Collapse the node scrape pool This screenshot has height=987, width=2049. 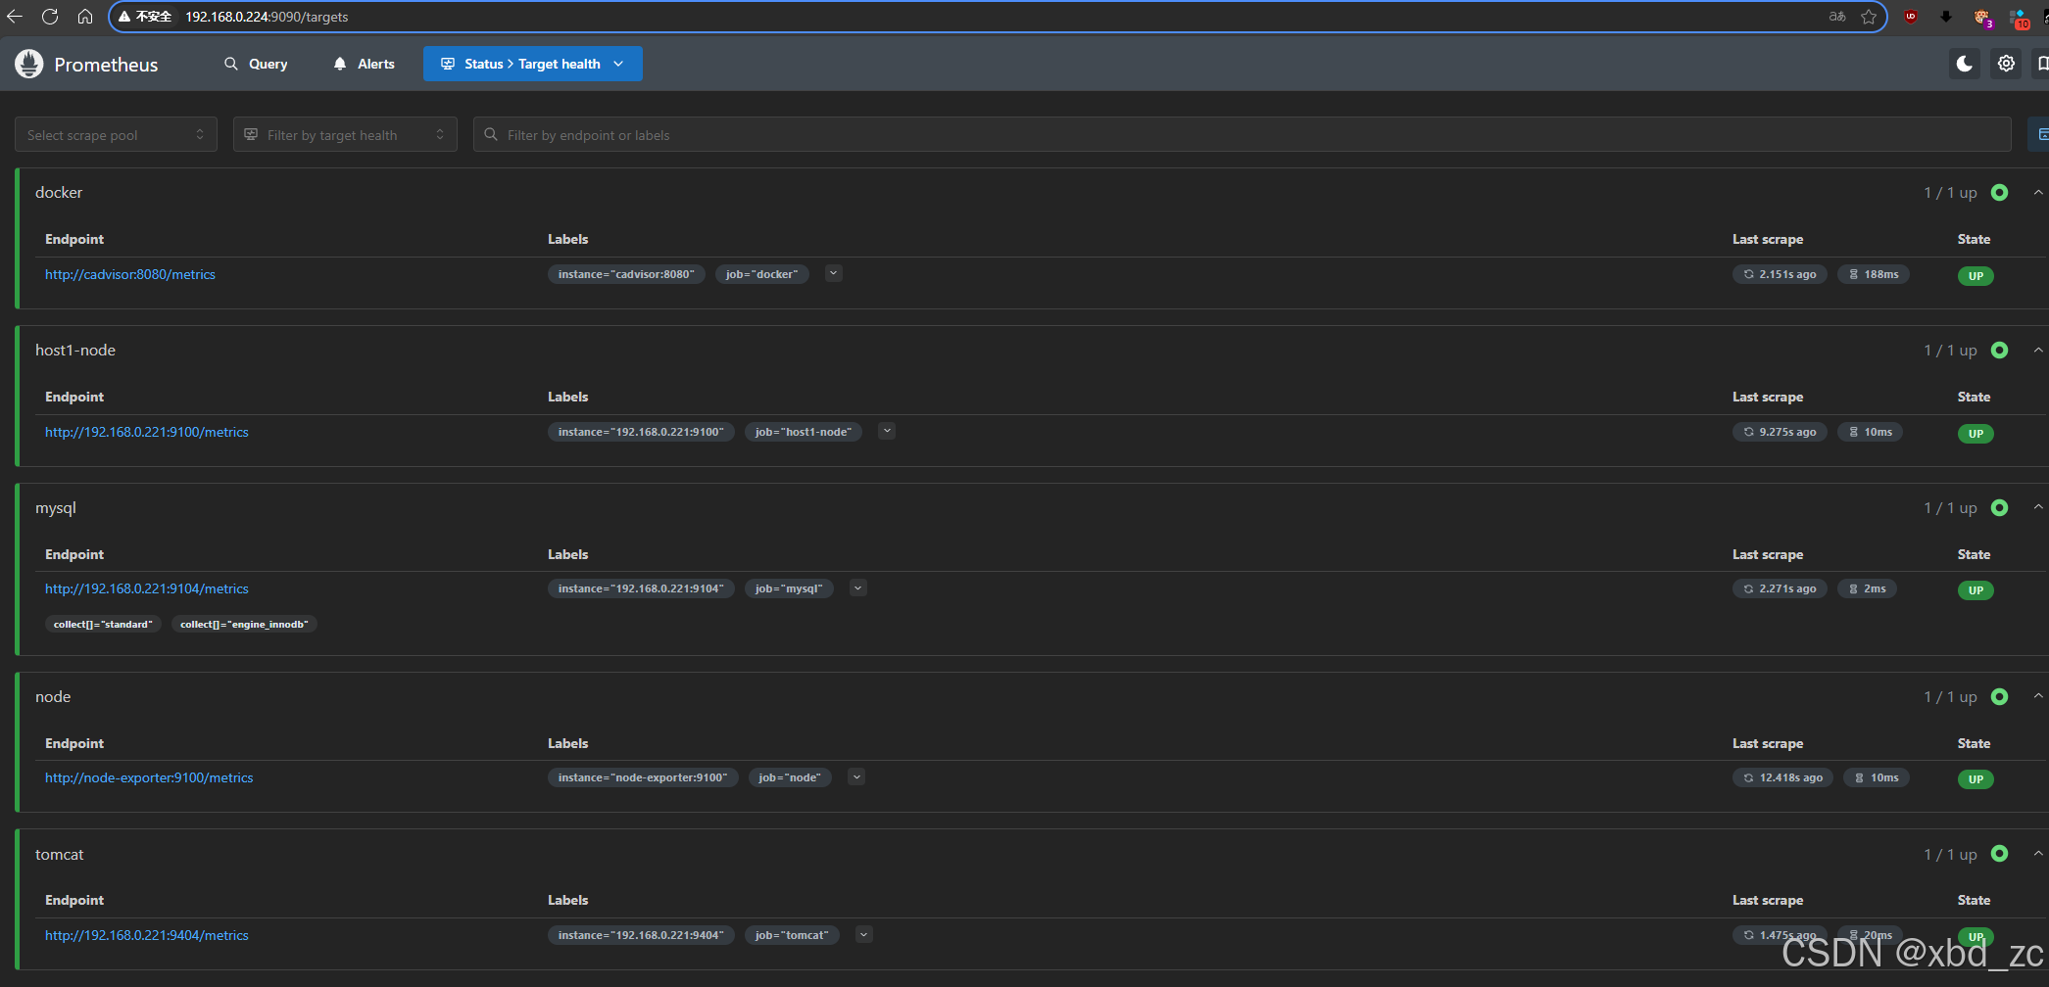2038,697
